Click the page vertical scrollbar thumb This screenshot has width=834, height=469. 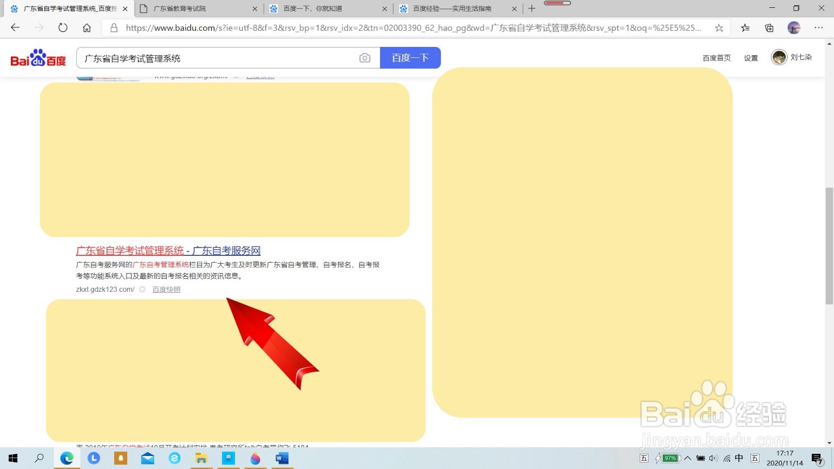click(829, 246)
